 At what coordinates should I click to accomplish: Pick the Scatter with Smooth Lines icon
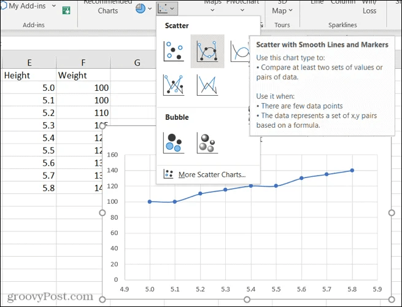click(240, 52)
